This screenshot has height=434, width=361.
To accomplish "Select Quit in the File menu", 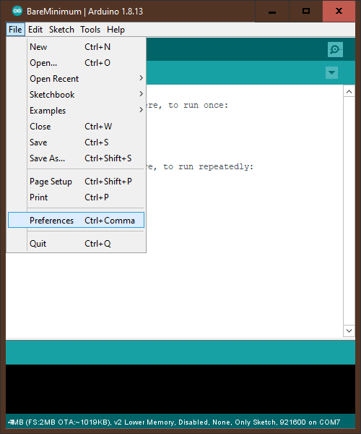I will point(76,244).
